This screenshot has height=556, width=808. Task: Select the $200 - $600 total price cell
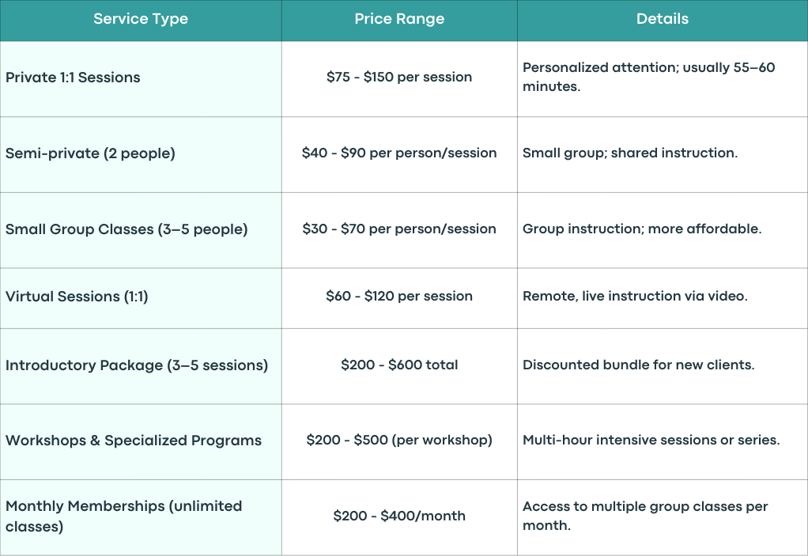pyautogui.click(x=399, y=366)
